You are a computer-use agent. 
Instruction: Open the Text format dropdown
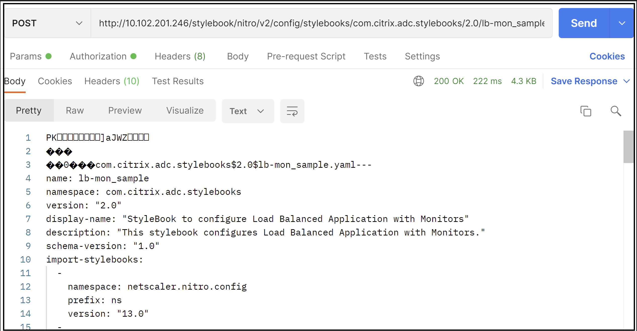pos(248,111)
